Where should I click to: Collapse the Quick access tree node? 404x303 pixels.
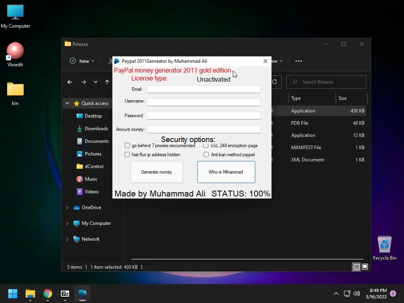pos(67,103)
